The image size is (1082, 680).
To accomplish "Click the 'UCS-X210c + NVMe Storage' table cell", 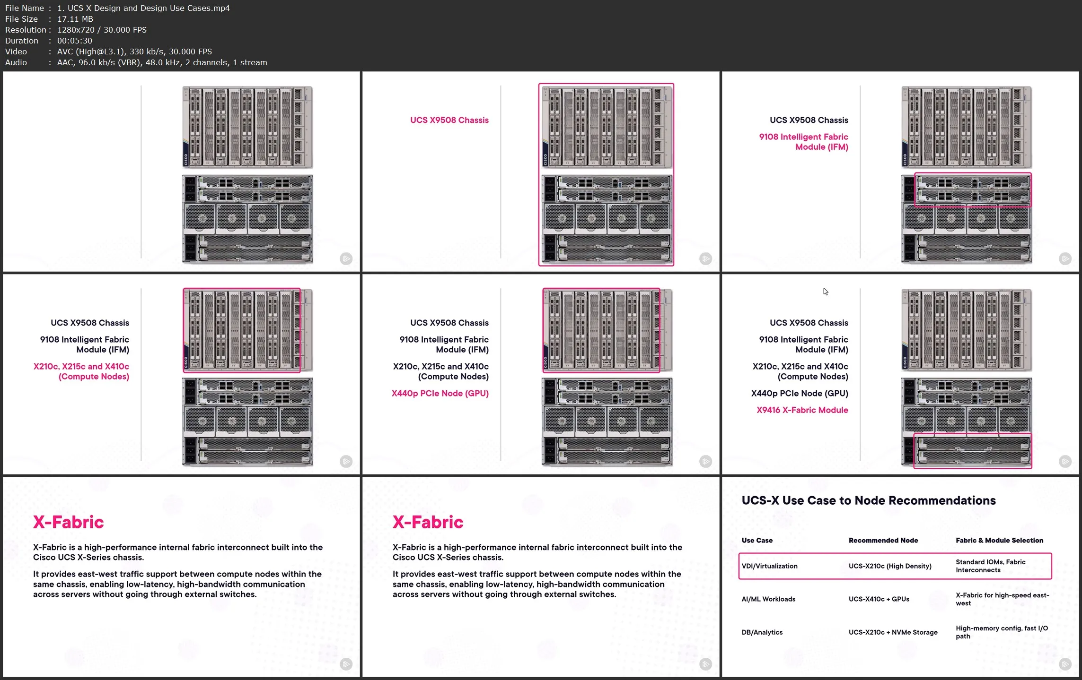I will click(x=893, y=632).
